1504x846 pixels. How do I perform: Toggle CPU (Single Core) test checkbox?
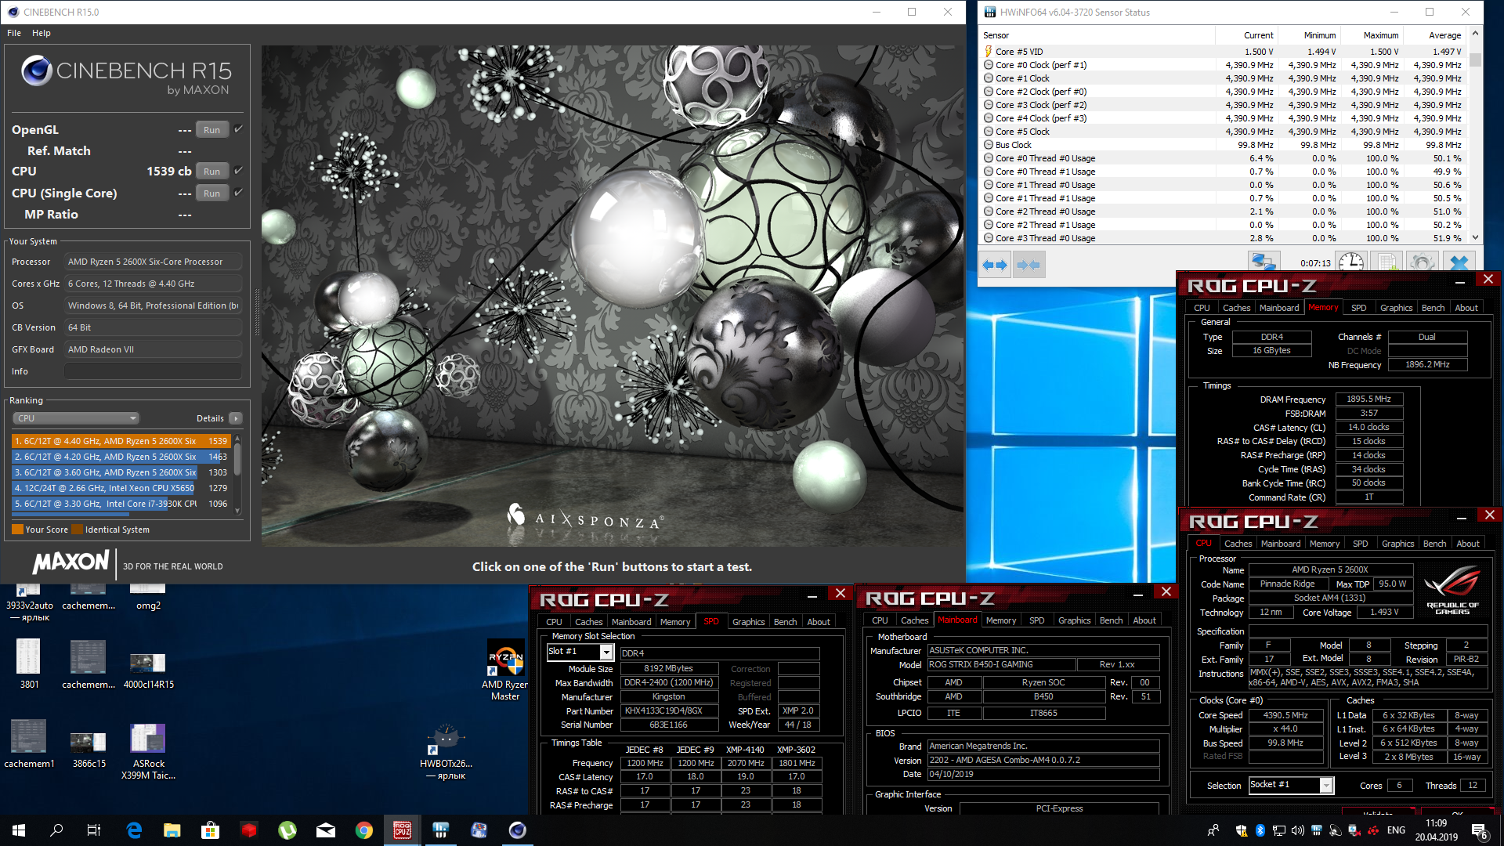[239, 193]
